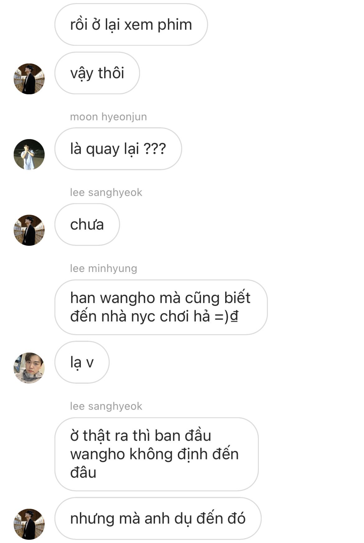Select the 'là quay lại ???' message

click(118, 149)
